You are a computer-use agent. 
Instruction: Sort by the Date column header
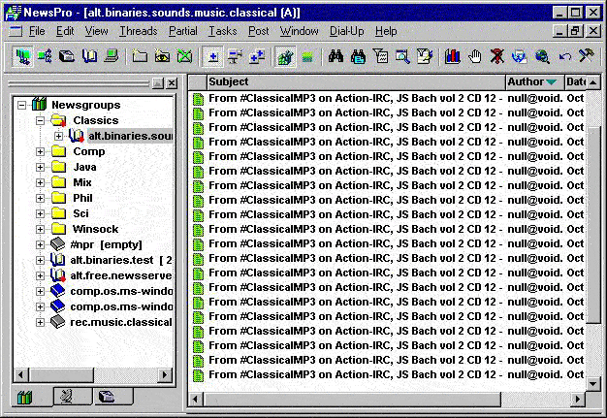point(576,82)
